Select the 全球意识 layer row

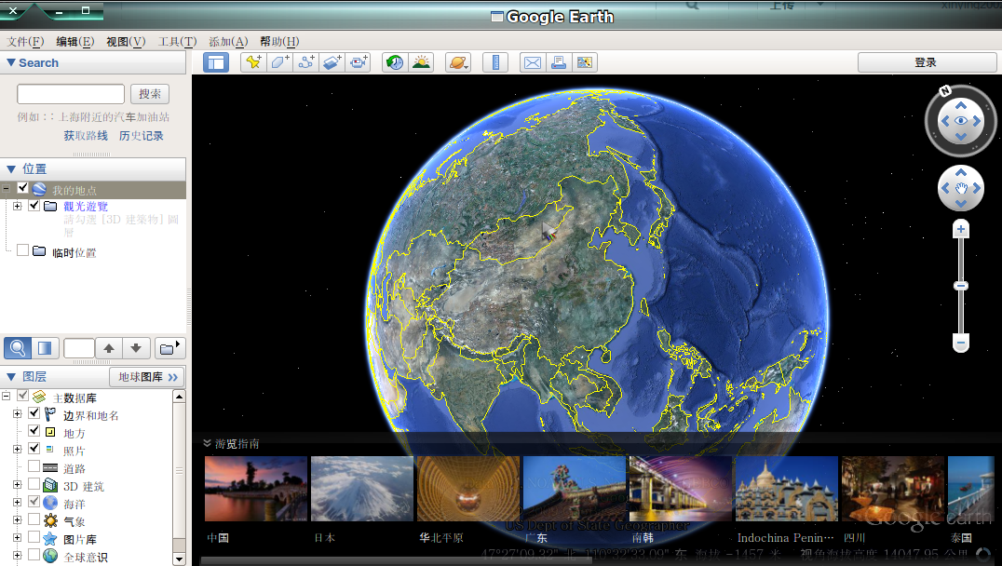86,557
